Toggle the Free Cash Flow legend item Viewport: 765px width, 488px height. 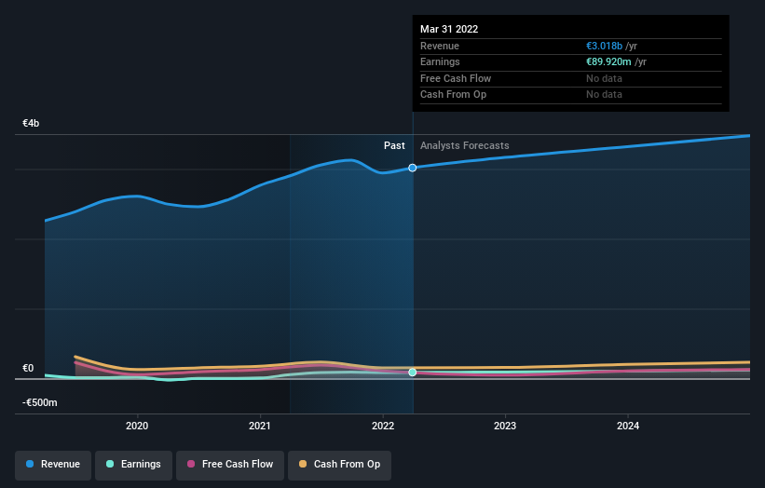click(x=230, y=464)
